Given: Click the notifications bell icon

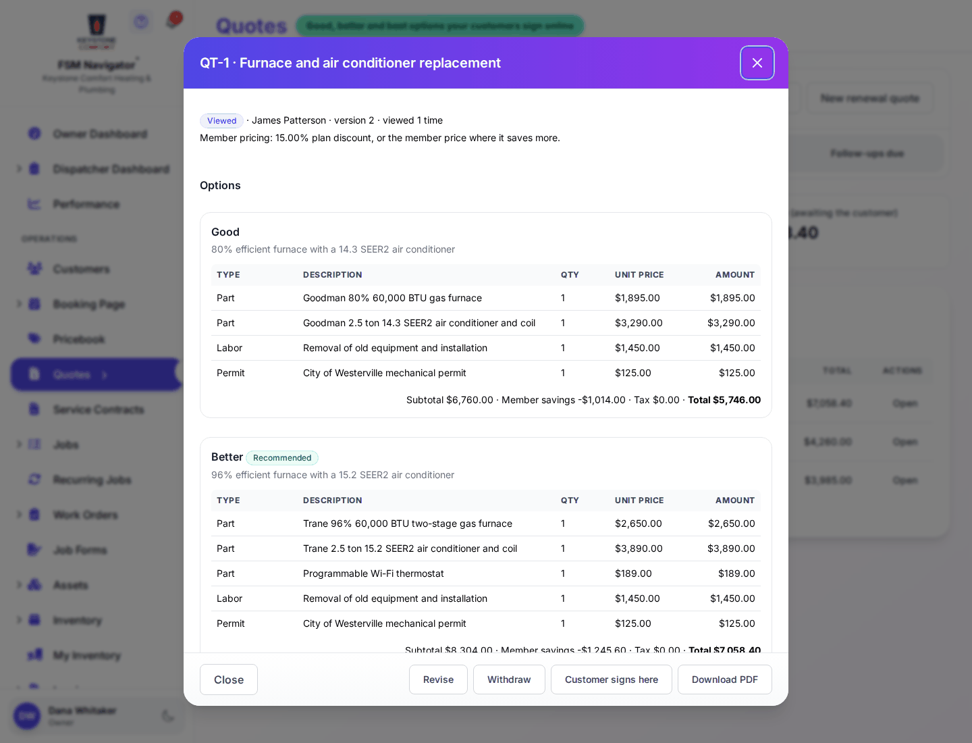Looking at the screenshot, I should tap(173, 21).
